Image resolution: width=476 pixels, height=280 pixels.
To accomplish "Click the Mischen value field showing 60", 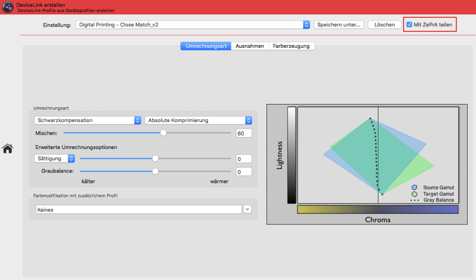I will coord(244,132).
